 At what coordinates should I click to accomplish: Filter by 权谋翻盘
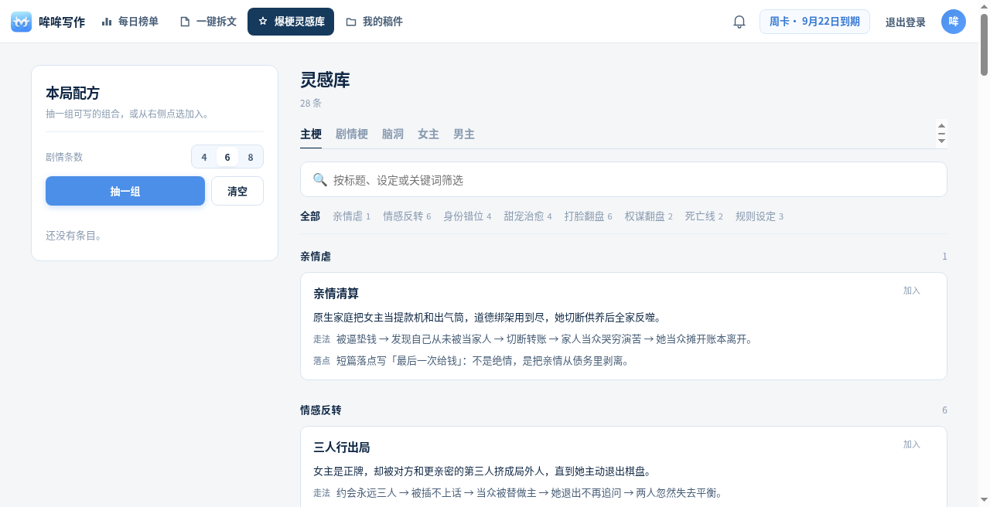pos(648,216)
